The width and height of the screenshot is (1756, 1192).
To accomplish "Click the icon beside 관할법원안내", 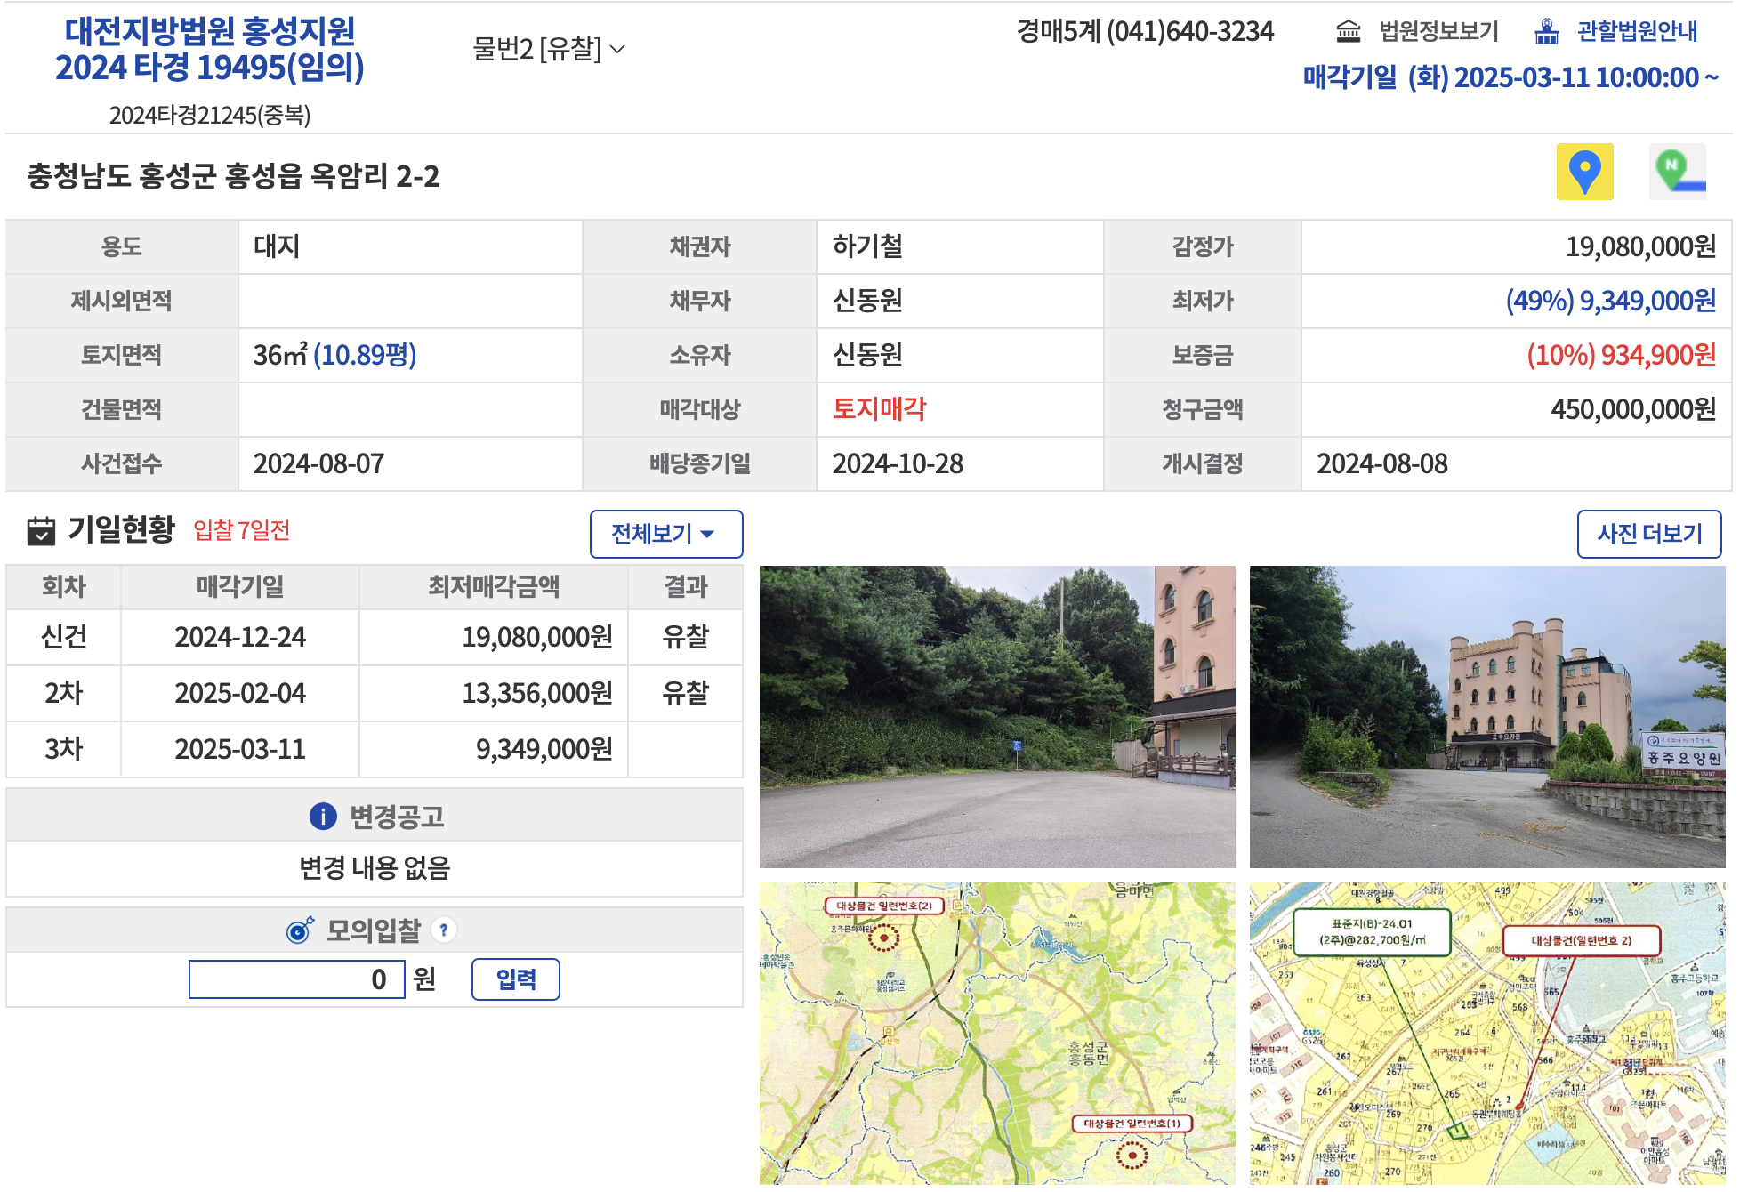I will [1547, 32].
